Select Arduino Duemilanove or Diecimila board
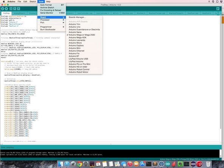Screen dimensions: 224x168 84,30
